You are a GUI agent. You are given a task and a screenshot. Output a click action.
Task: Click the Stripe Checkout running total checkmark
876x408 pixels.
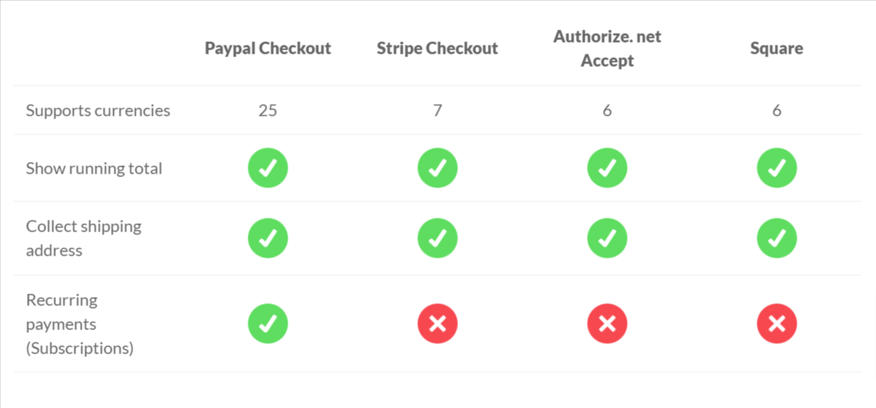(437, 168)
